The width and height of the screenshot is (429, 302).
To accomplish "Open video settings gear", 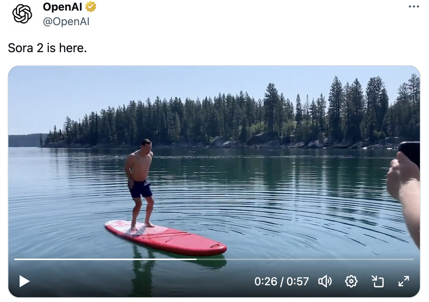I will [x=351, y=281].
